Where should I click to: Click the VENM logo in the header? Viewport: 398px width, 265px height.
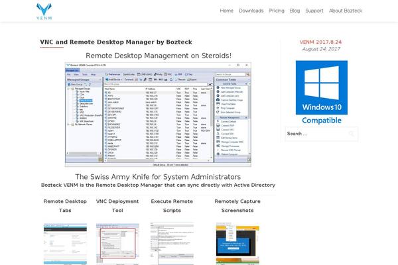pyautogui.click(x=44, y=11)
